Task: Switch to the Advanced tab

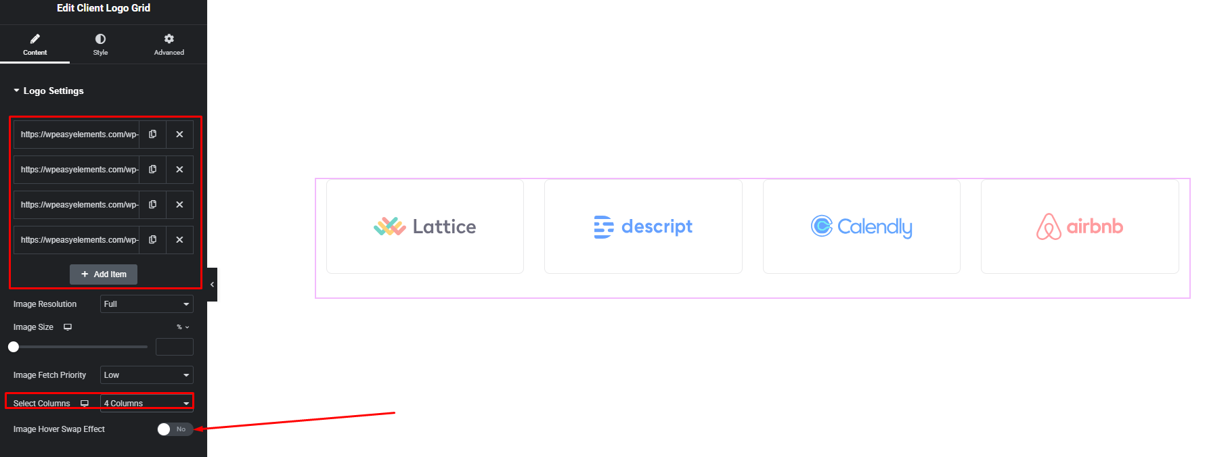Action: tap(169, 45)
